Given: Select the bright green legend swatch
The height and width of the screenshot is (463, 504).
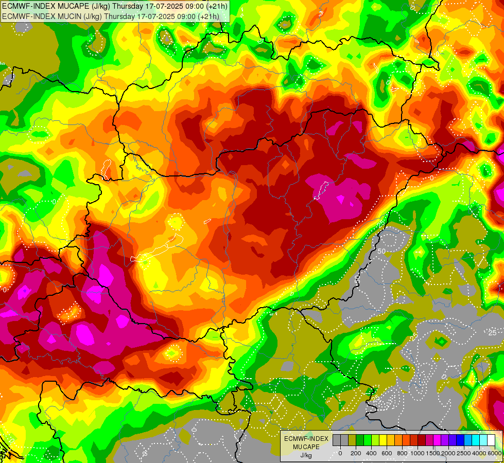Looking at the screenshot, I should 368,440.
